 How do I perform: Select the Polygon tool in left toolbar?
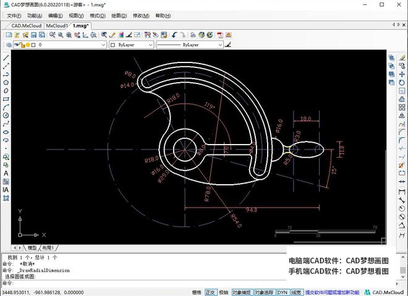click(6, 82)
